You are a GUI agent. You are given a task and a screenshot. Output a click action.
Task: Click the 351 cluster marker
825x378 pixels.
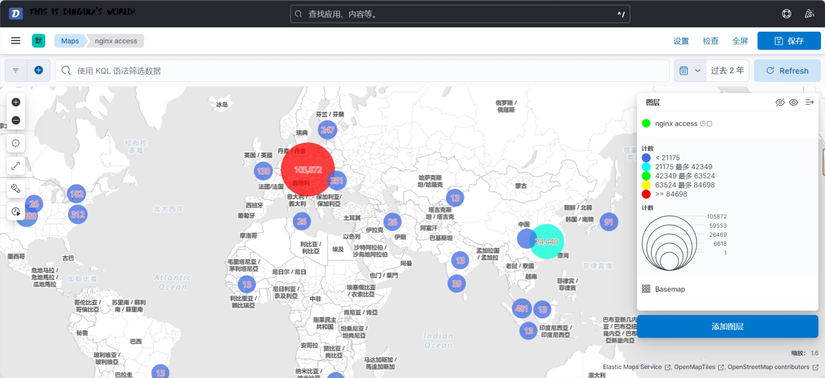[337, 180]
